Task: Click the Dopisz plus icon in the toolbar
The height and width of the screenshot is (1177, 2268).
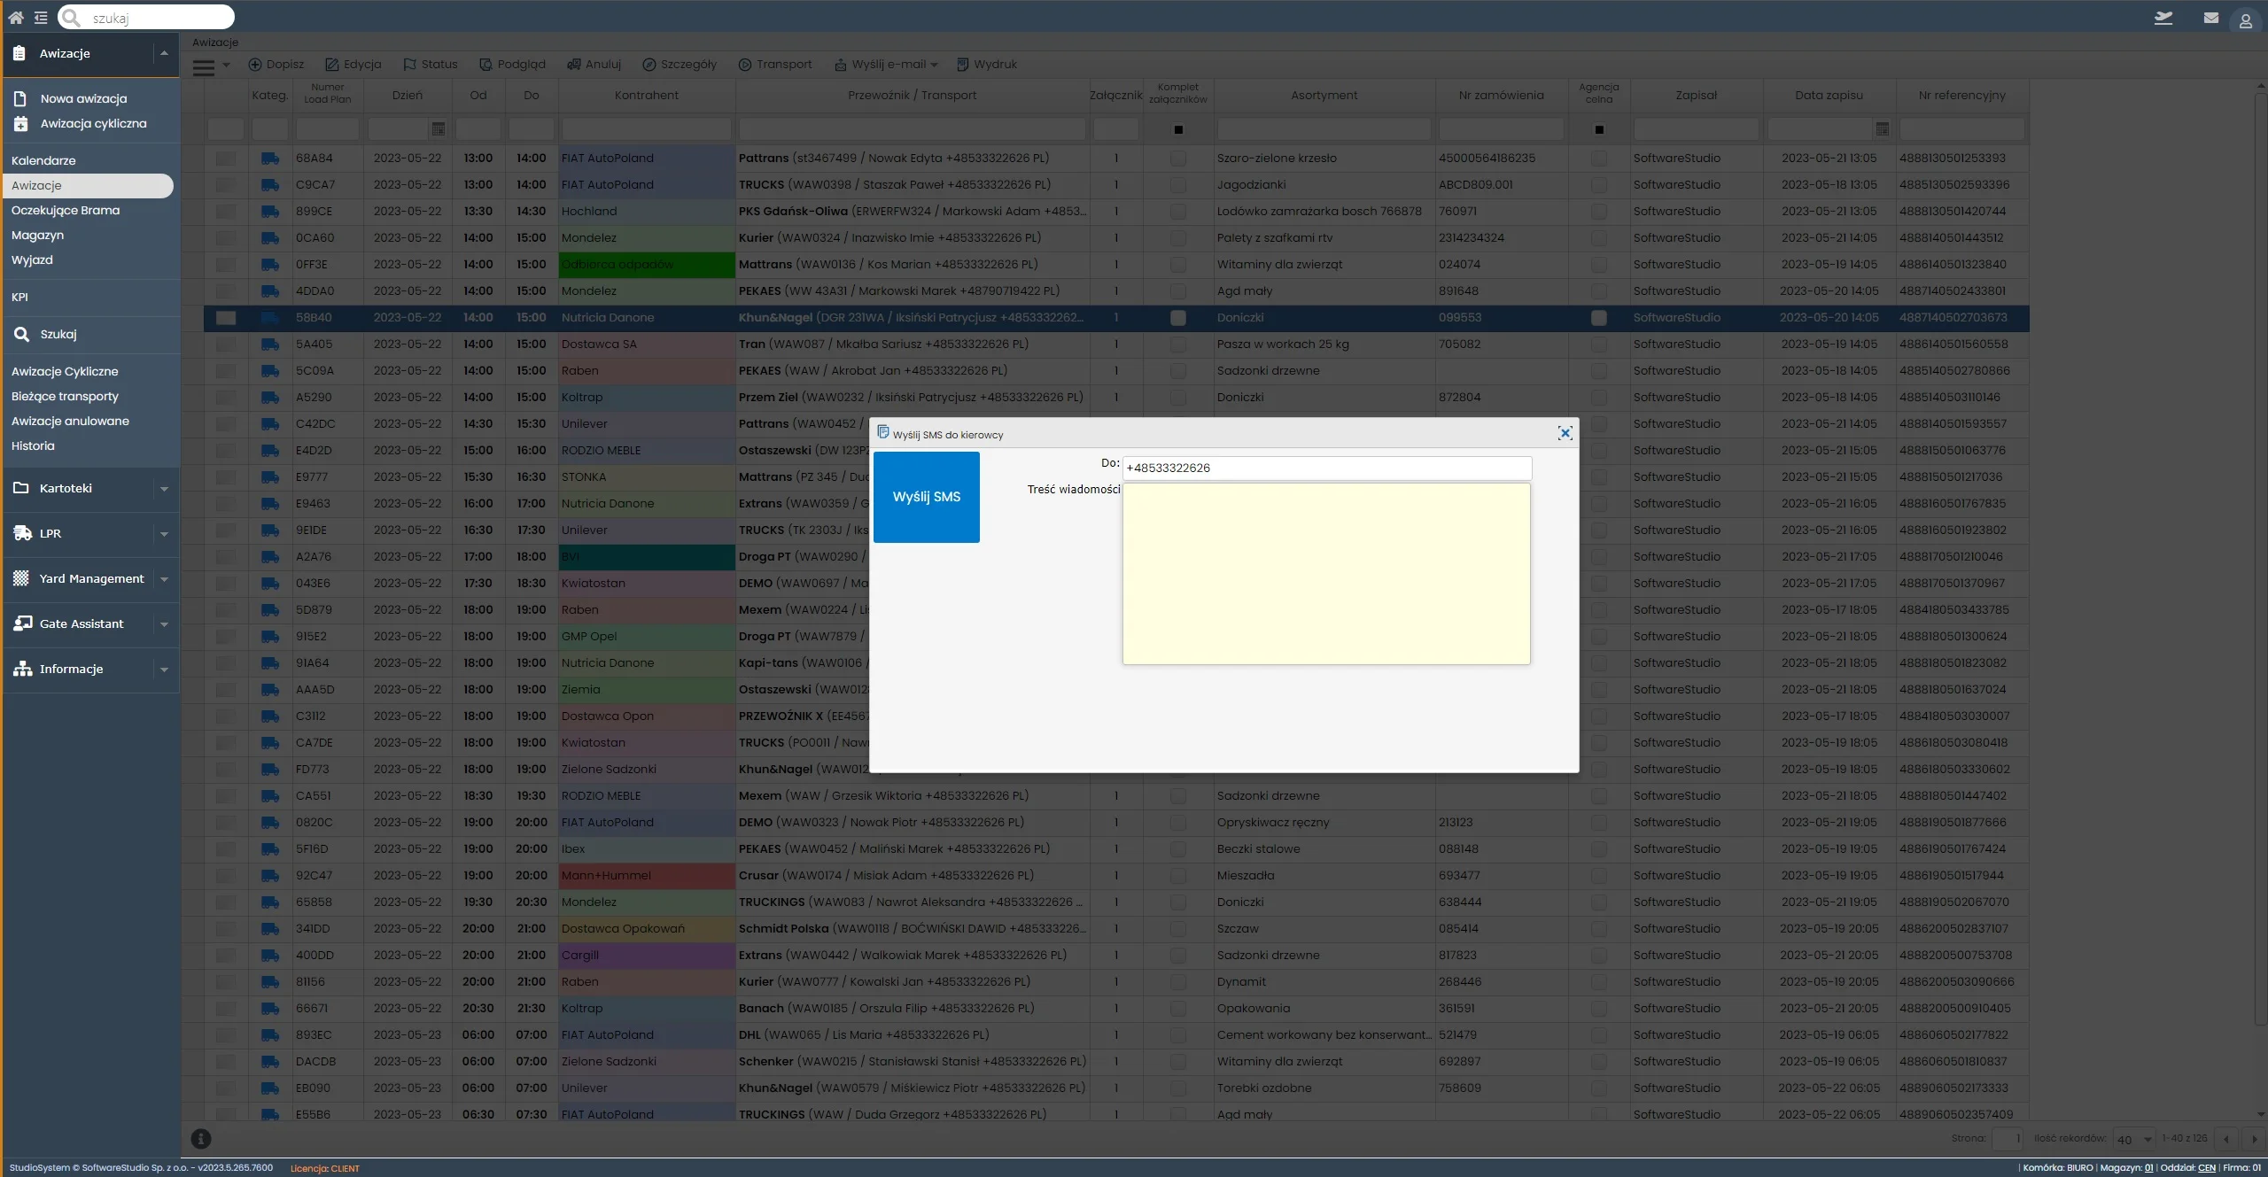Action: coord(255,65)
